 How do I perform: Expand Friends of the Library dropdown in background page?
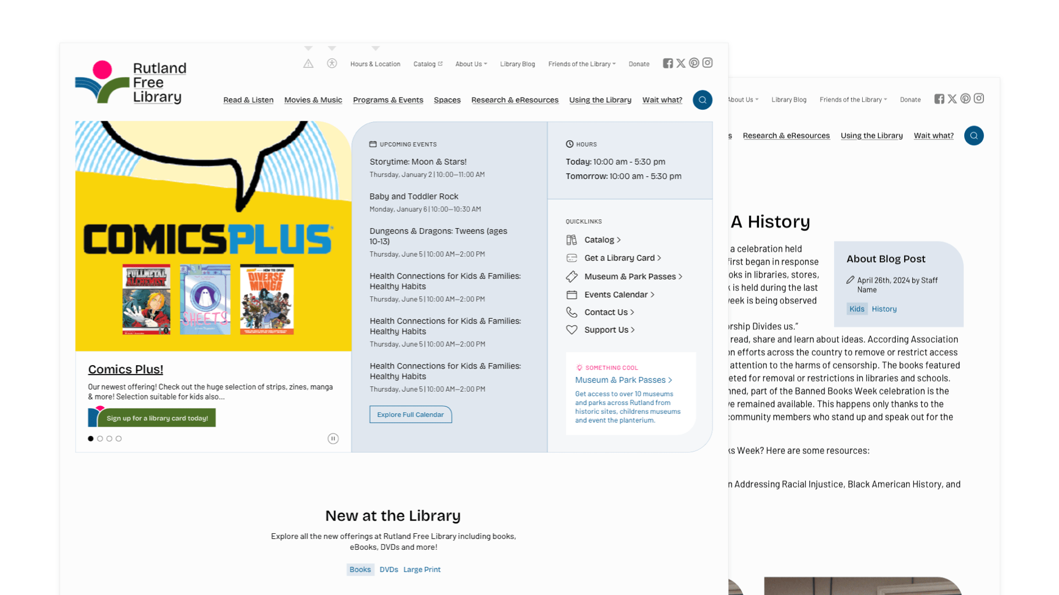click(x=853, y=100)
